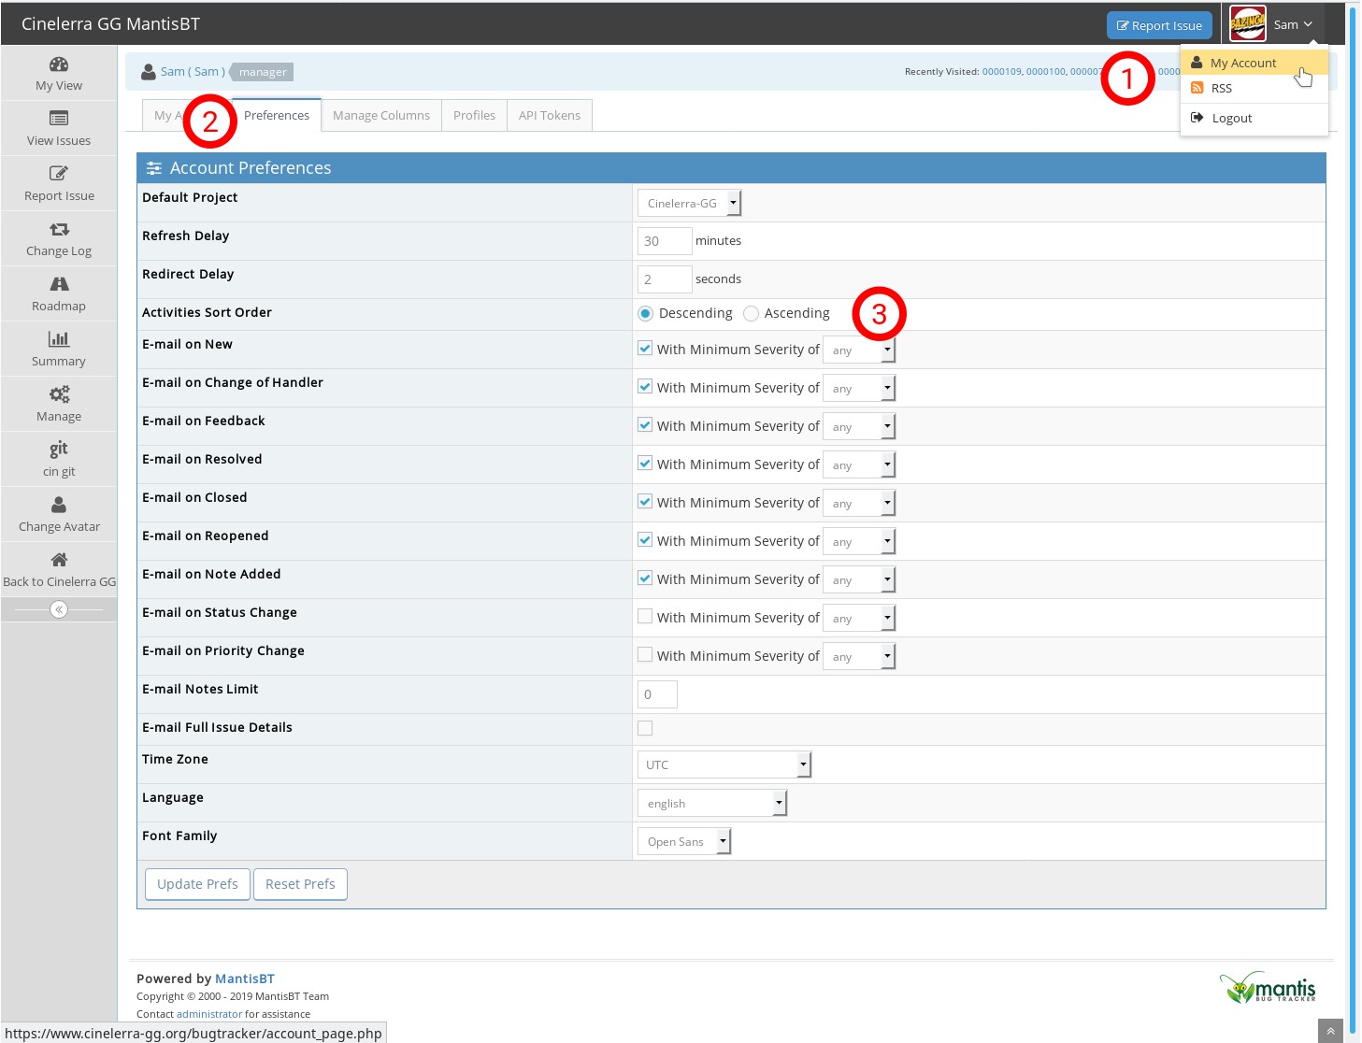Select the Ascending sort order radio
The height and width of the screenshot is (1043, 1362).
click(751, 314)
